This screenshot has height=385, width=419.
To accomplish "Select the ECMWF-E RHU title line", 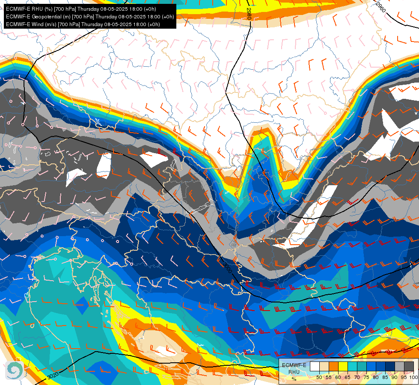I will (x=81, y=9).
